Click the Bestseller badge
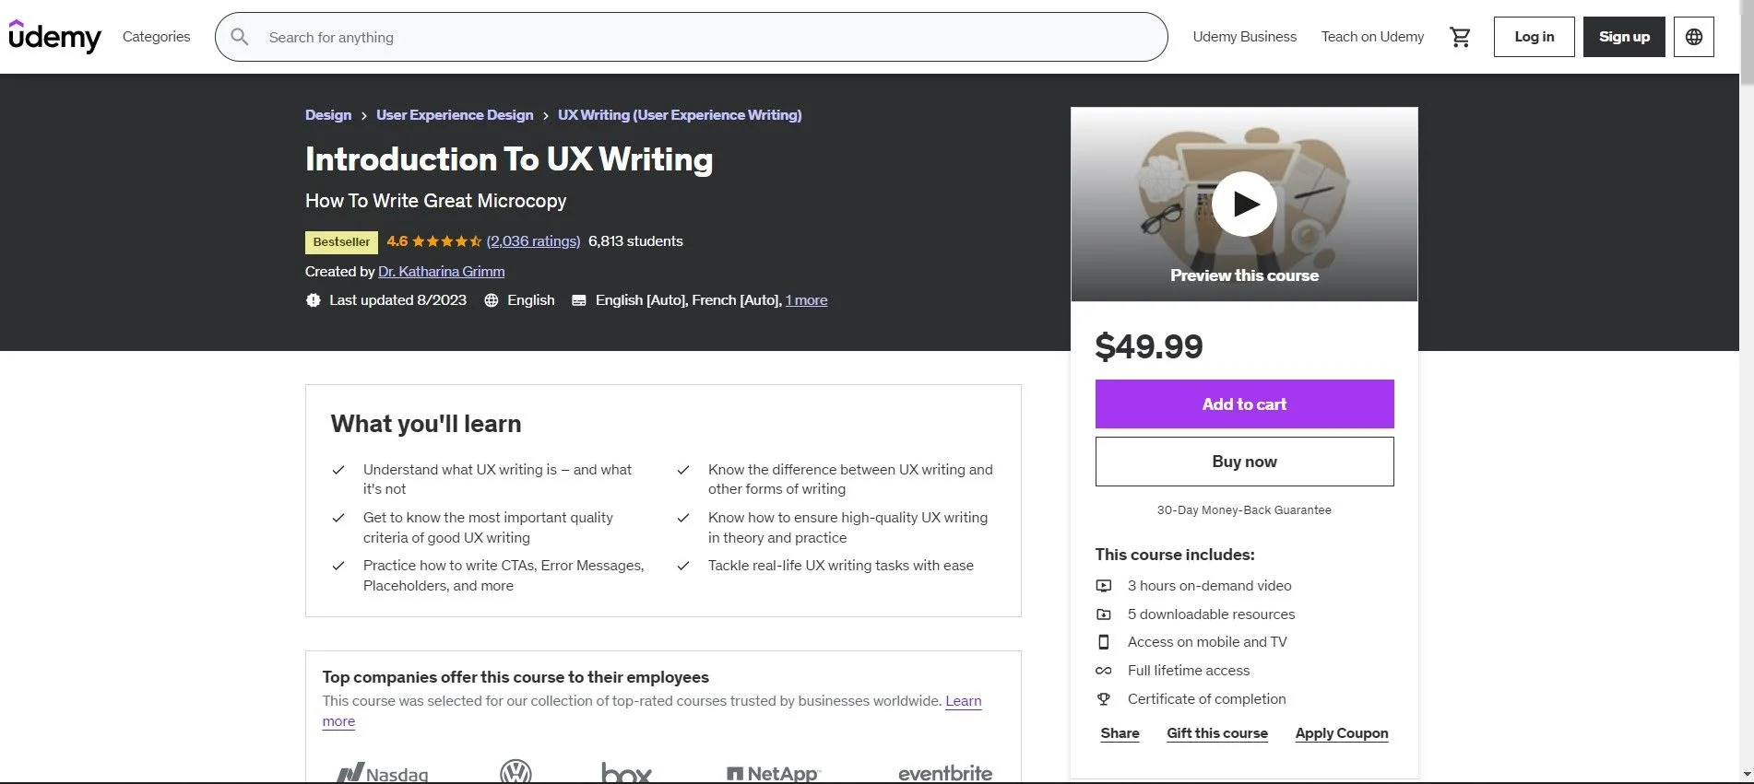Image resolution: width=1754 pixels, height=784 pixels. [341, 242]
